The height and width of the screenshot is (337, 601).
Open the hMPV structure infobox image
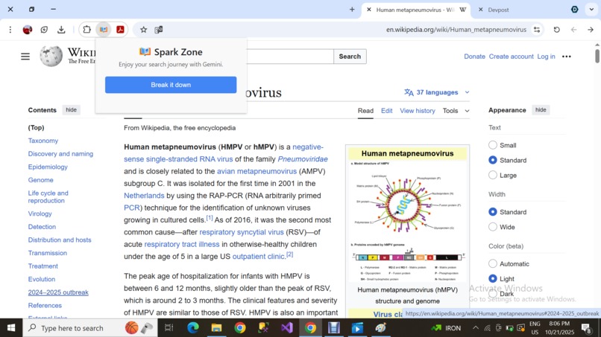(407, 222)
